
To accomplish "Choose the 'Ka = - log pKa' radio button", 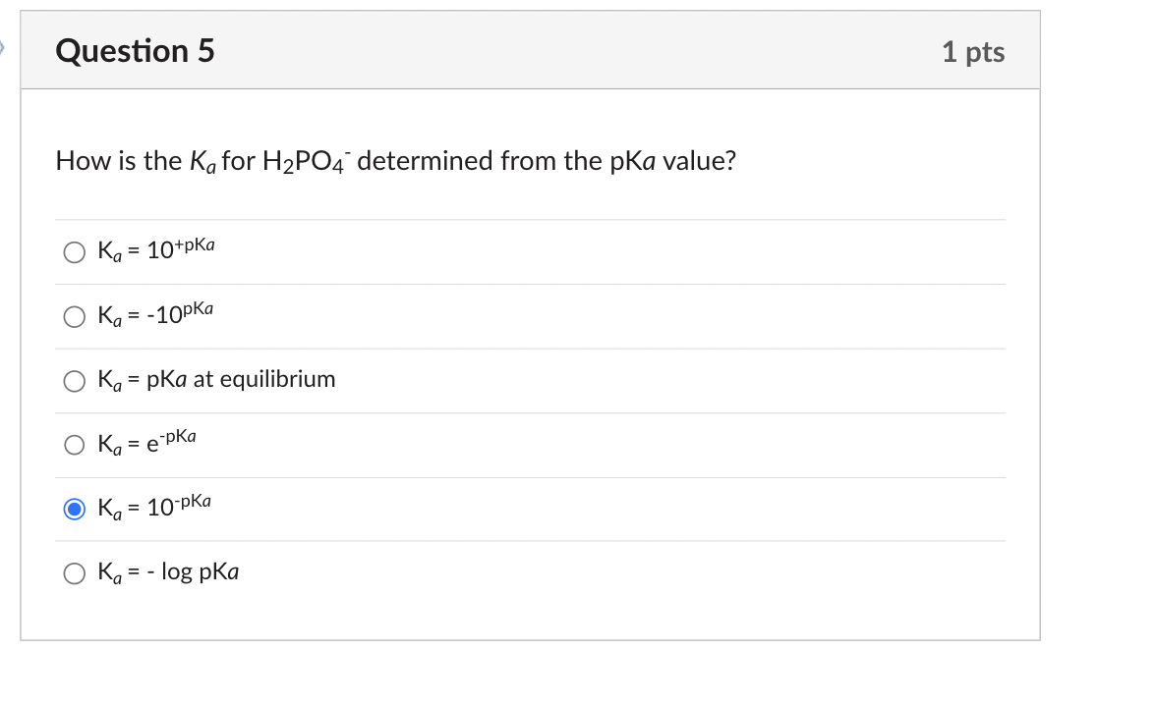I will coord(75,572).
